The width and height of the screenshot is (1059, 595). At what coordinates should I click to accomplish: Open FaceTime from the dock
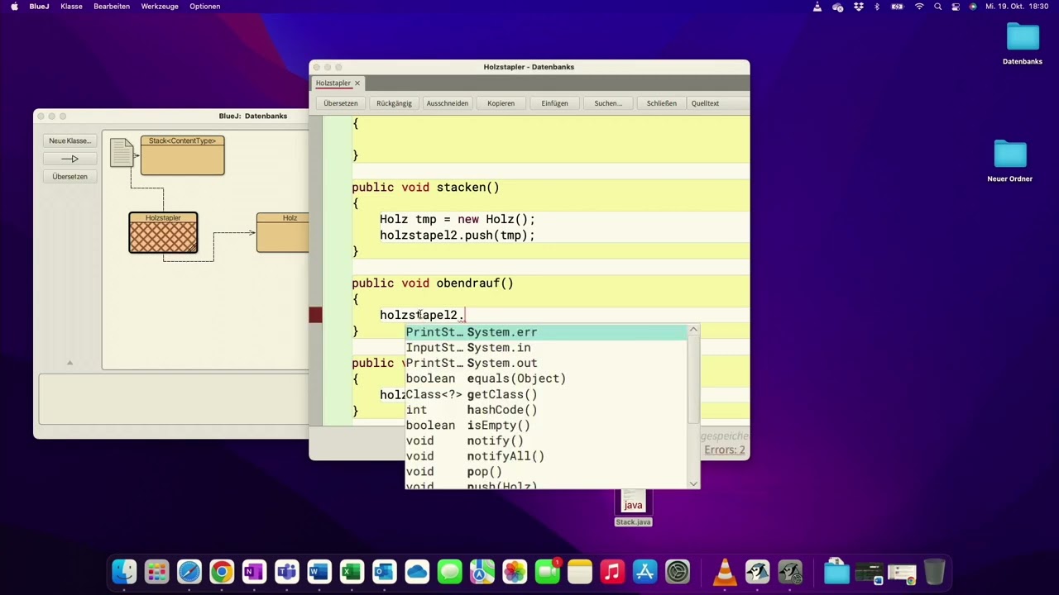click(547, 571)
